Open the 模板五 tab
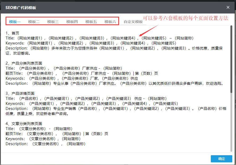 [x=91, y=22]
